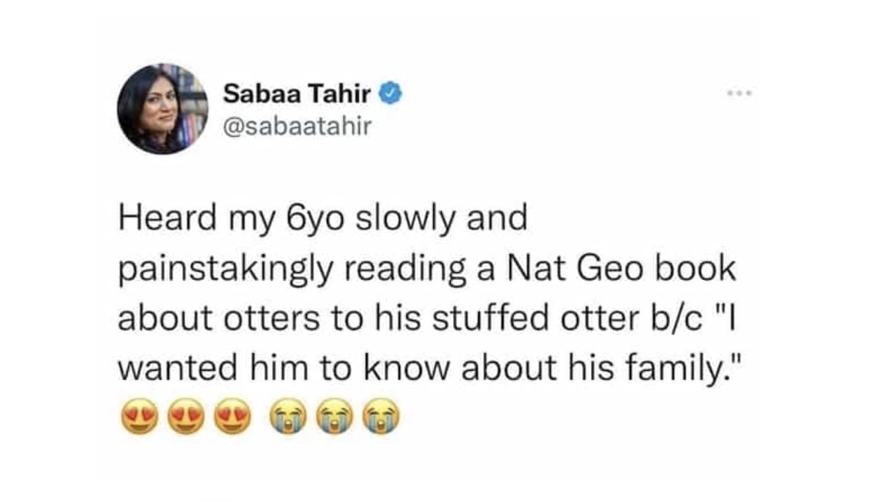Image resolution: width=894 pixels, height=502 pixels.
Task: Open Sabaa Tahir's profile picture
Action: [163, 109]
